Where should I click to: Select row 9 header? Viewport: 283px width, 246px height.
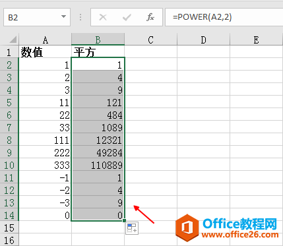pyautogui.click(x=9, y=152)
